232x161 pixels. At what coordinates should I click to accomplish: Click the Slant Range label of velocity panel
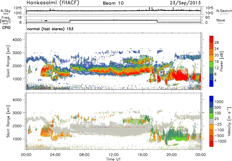click(x=8, y=121)
